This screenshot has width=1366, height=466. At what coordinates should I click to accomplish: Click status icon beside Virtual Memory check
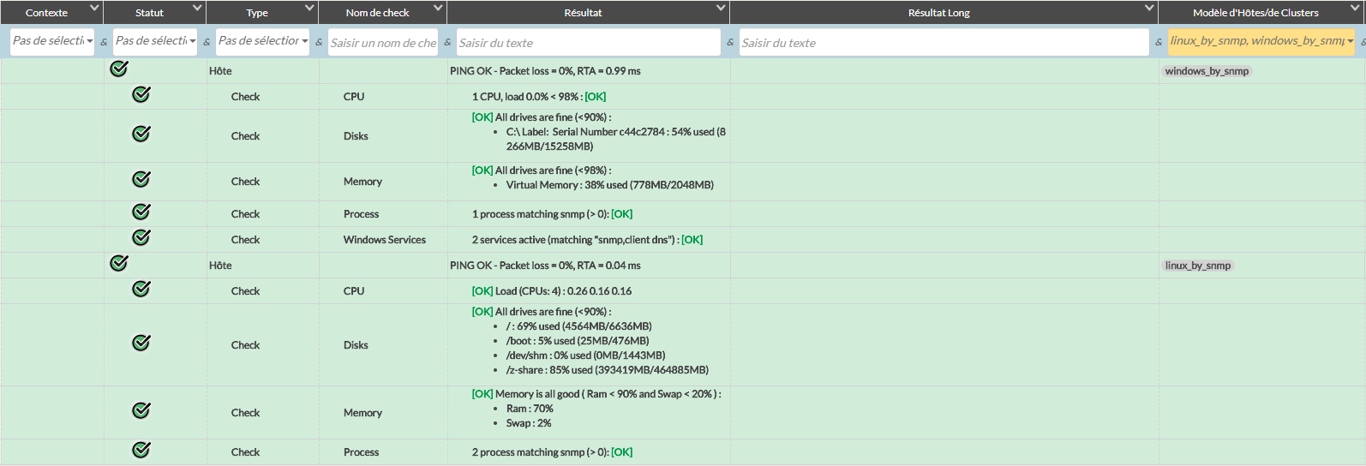click(x=141, y=179)
